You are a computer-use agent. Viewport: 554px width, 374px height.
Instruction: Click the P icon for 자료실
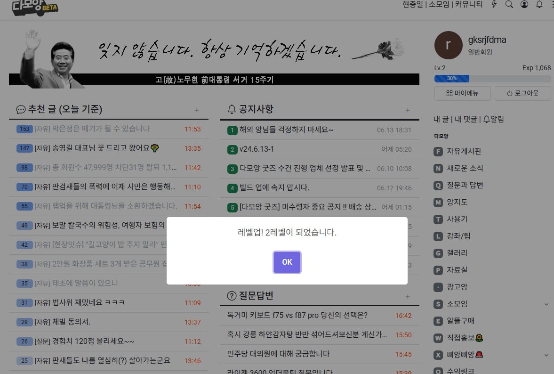pos(438,270)
